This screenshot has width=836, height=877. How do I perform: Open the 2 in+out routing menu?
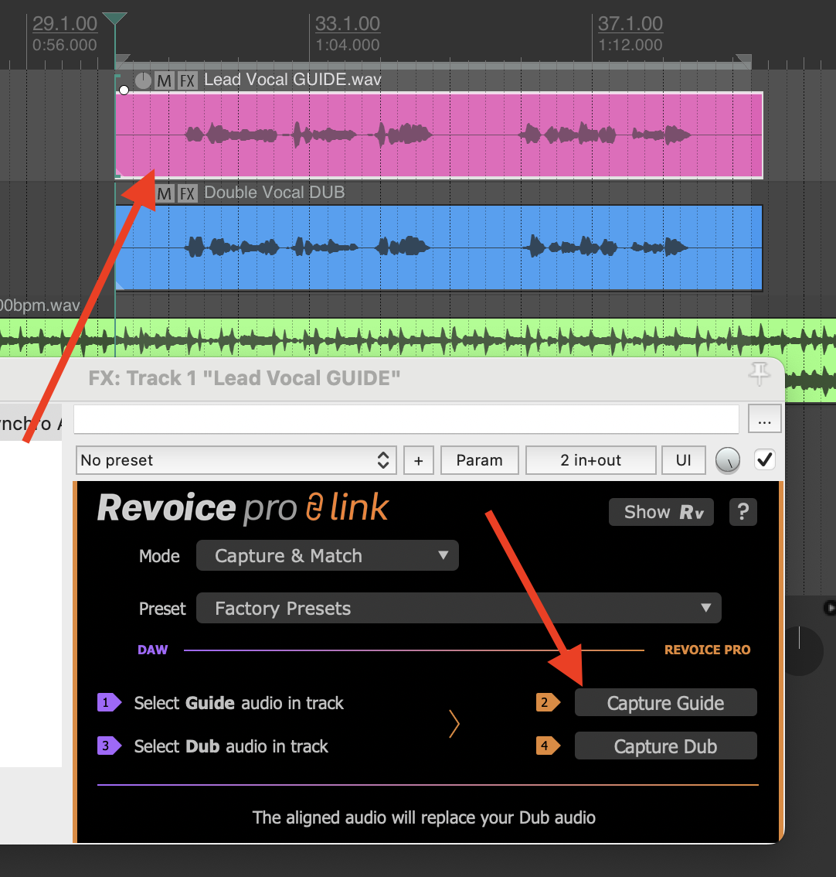point(590,460)
